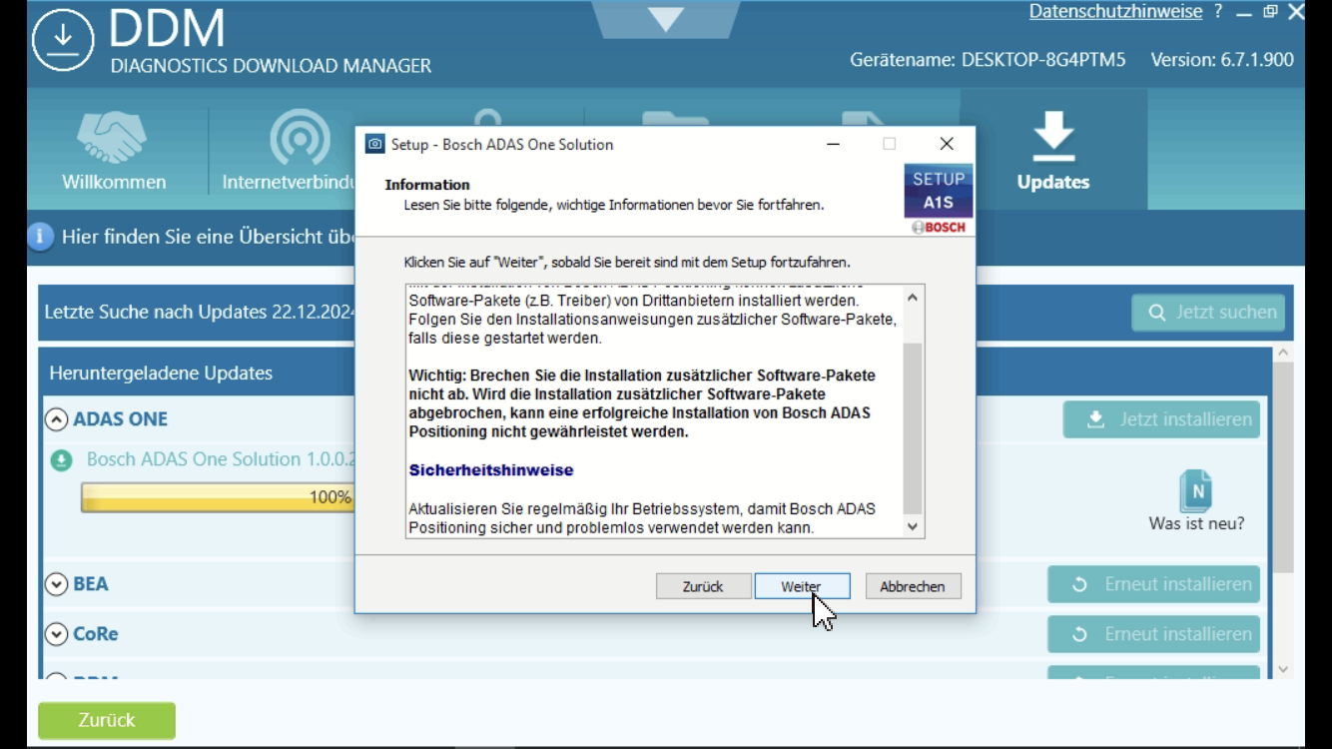The image size is (1332, 749).
Task: Click the SETUP A1S Bosch logo image
Action: point(939,200)
